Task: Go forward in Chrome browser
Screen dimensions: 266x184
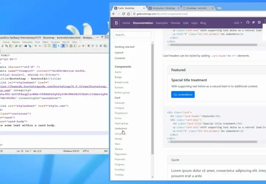Action: (119, 14)
